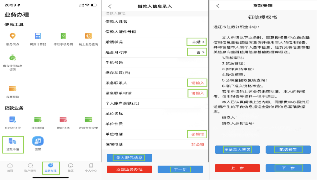
Task: Open the 房贷计算器 mortgage calculator icon
Action: pyautogui.click(x=38, y=36)
